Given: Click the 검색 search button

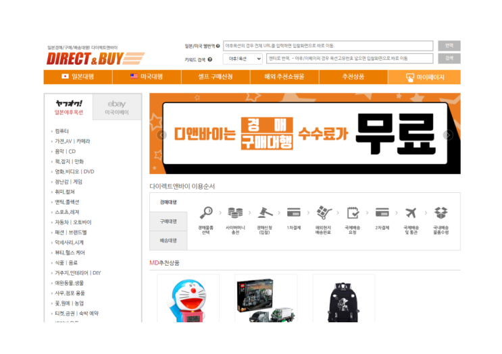Looking at the screenshot, I should click(449, 59).
